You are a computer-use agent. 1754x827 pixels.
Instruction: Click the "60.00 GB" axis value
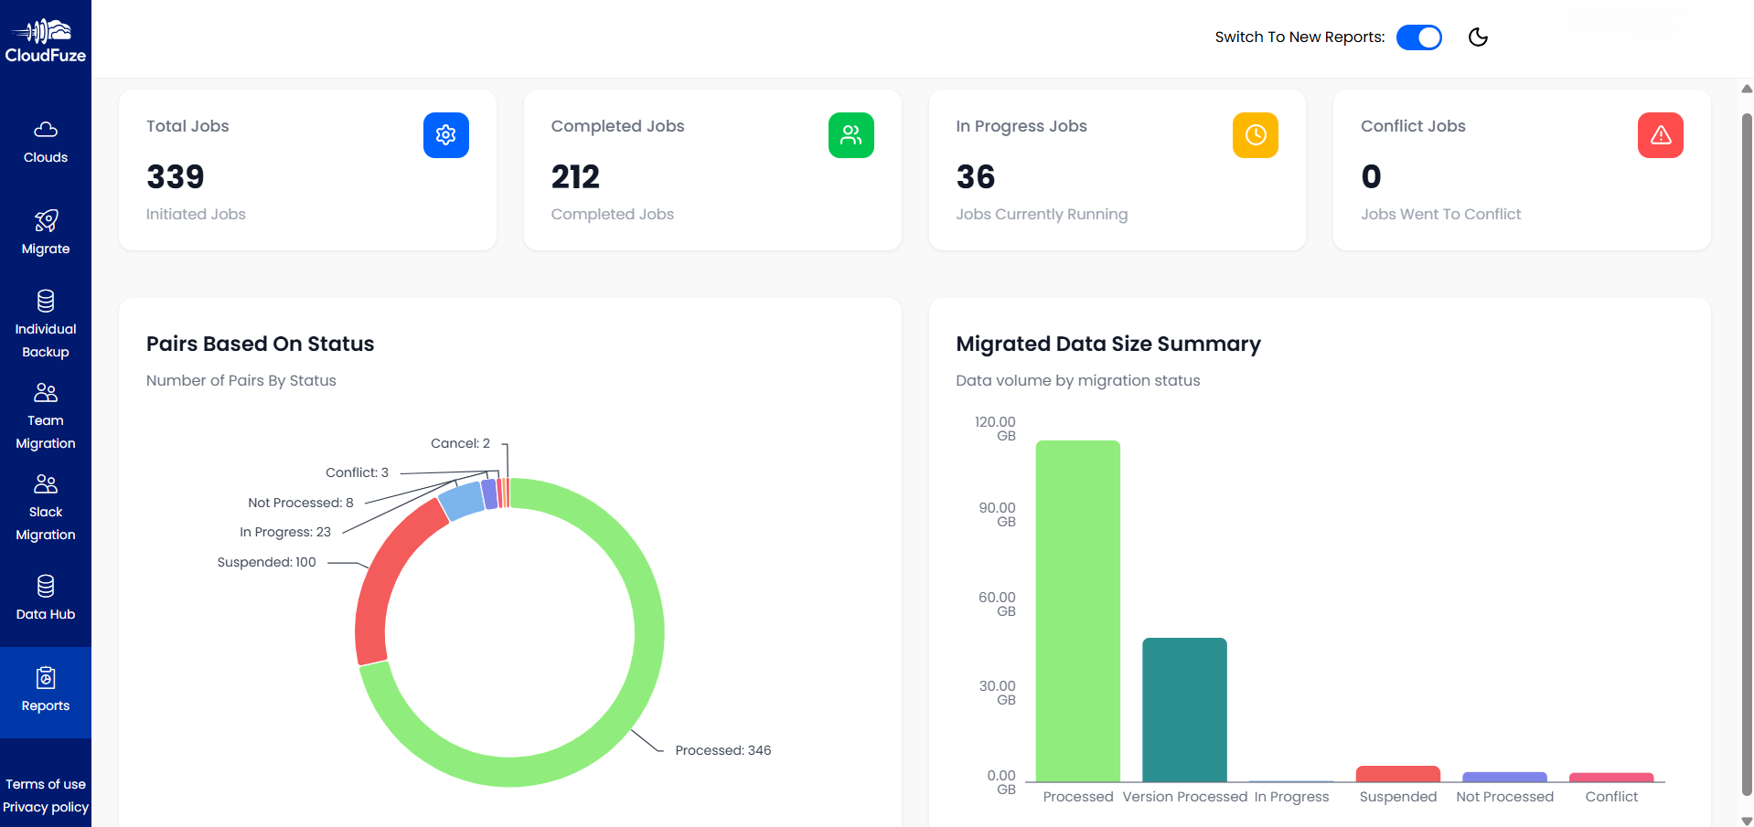point(997,604)
